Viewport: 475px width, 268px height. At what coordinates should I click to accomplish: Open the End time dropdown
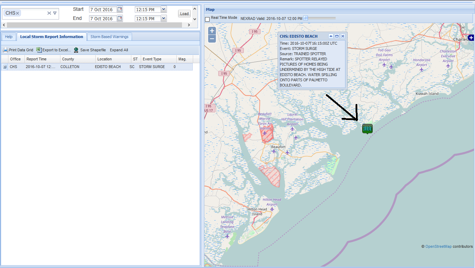(164, 18)
